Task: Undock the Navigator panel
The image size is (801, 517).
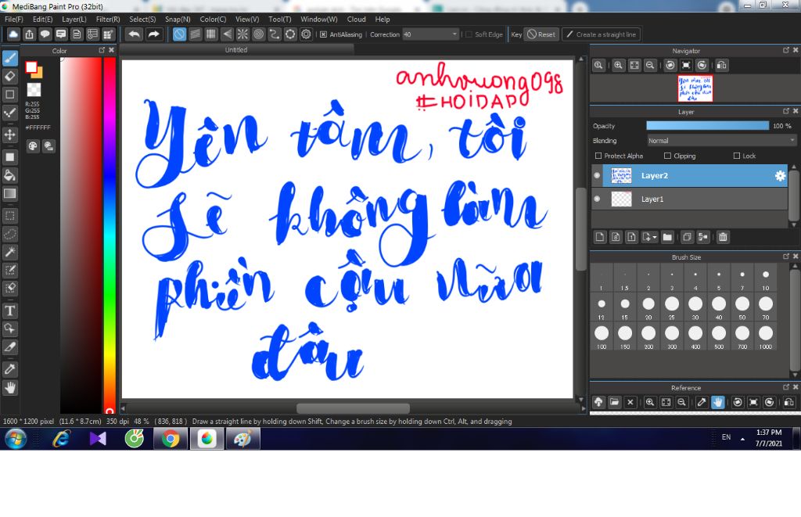Action: (786, 50)
